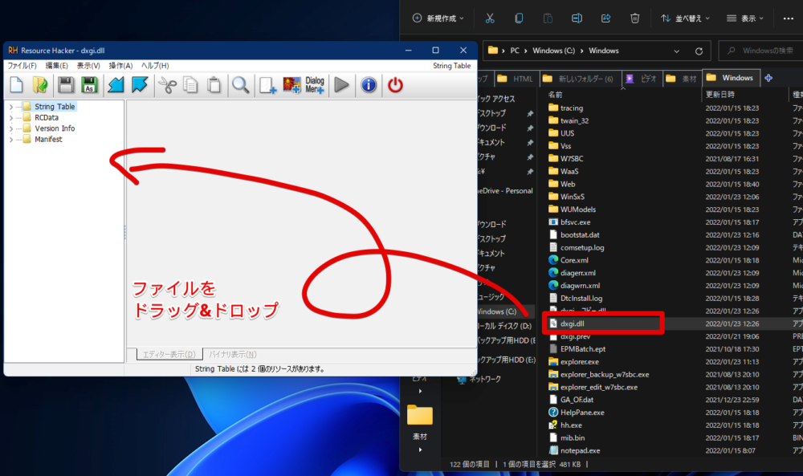
Task: Click the blue down-left arrow toolbar icon
Action: pyautogui.click(x=116, y=85)
